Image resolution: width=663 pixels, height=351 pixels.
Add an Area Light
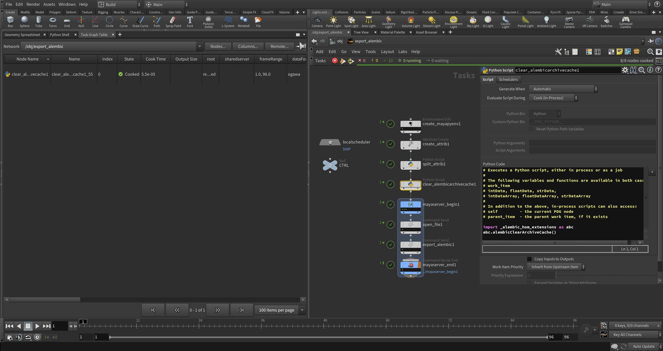click(x=368, y=22)
